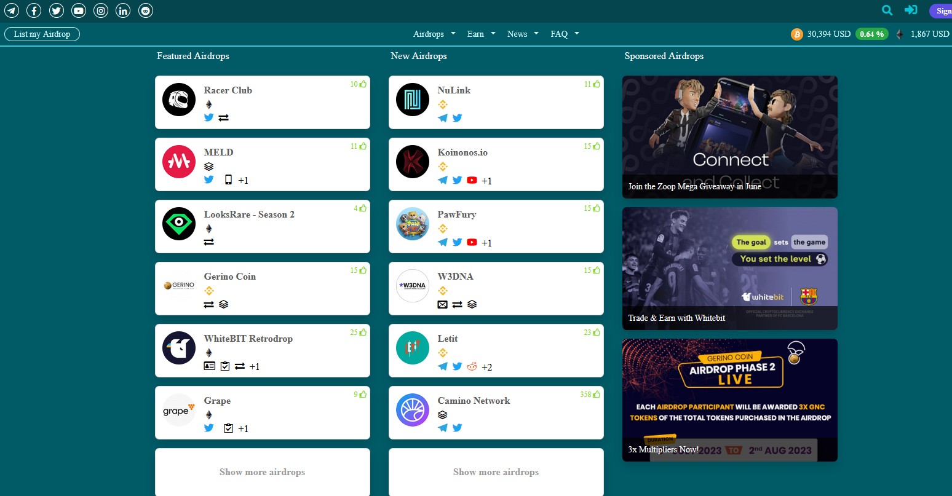Image resolution: width=952 pixels, height=496 pixels.
Task: Open the Twitter social icon in top bar
Action: click(x=56, y=10)
